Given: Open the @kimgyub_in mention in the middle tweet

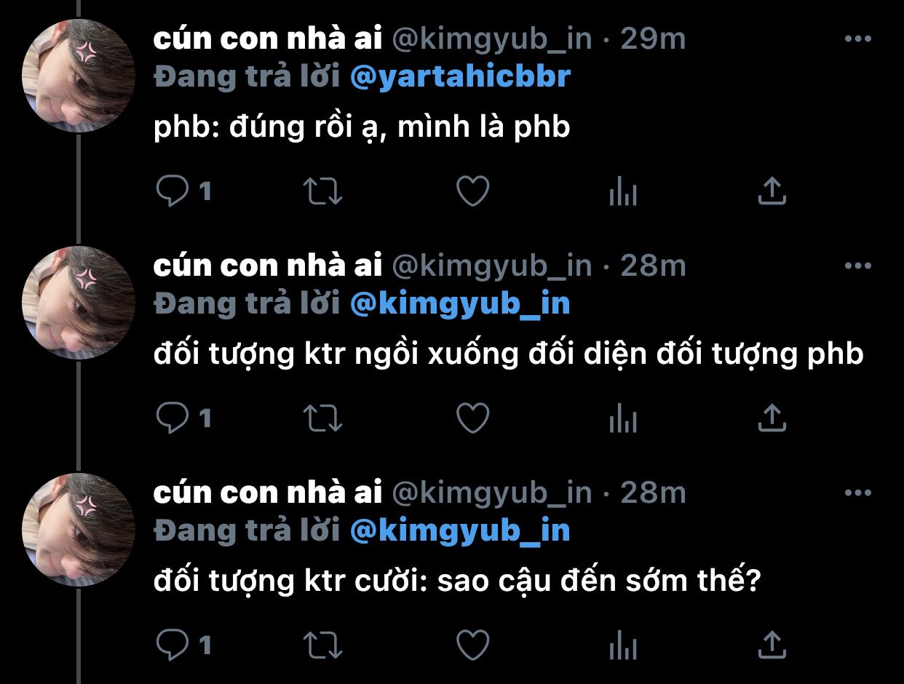Looking at the screenshot, I should tap(460, 304).
